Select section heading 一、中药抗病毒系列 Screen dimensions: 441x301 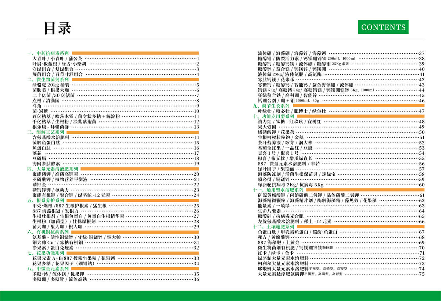pos(48,53)
